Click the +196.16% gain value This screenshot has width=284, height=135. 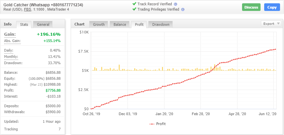(x=49, y=34)
